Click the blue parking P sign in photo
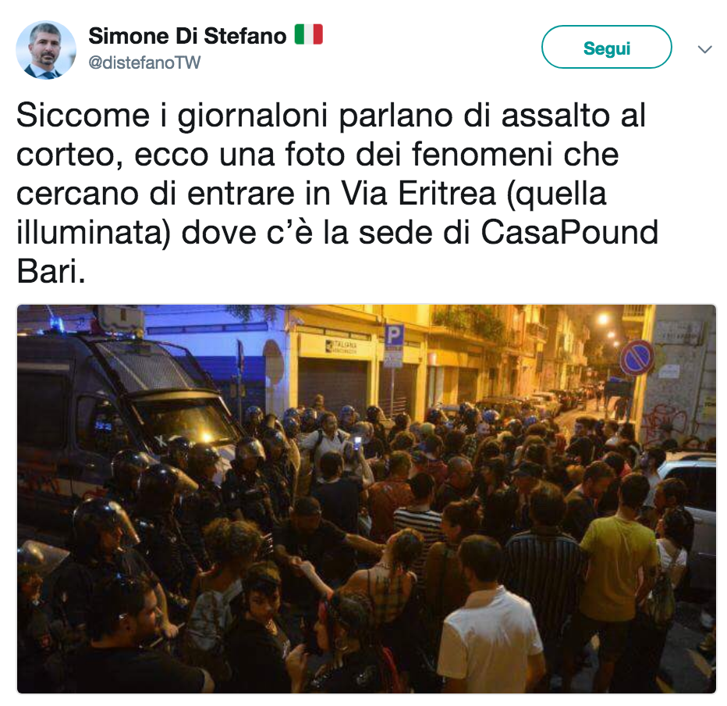 394,336
